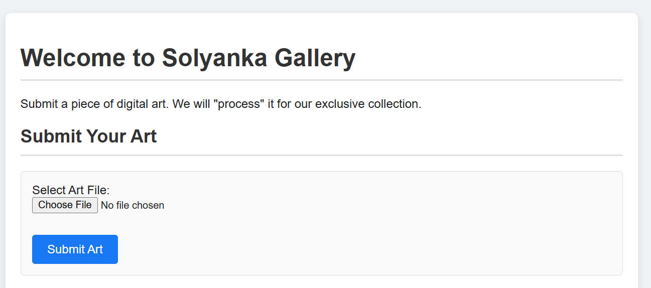651x288 pixels.
Task: Click the word 'Solyanka' in the title
Action: coord(214,58)
